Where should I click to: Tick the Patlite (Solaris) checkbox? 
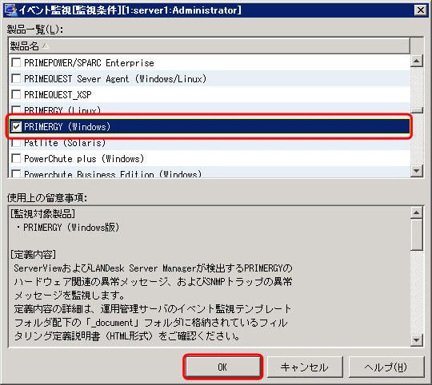[16, 143]
